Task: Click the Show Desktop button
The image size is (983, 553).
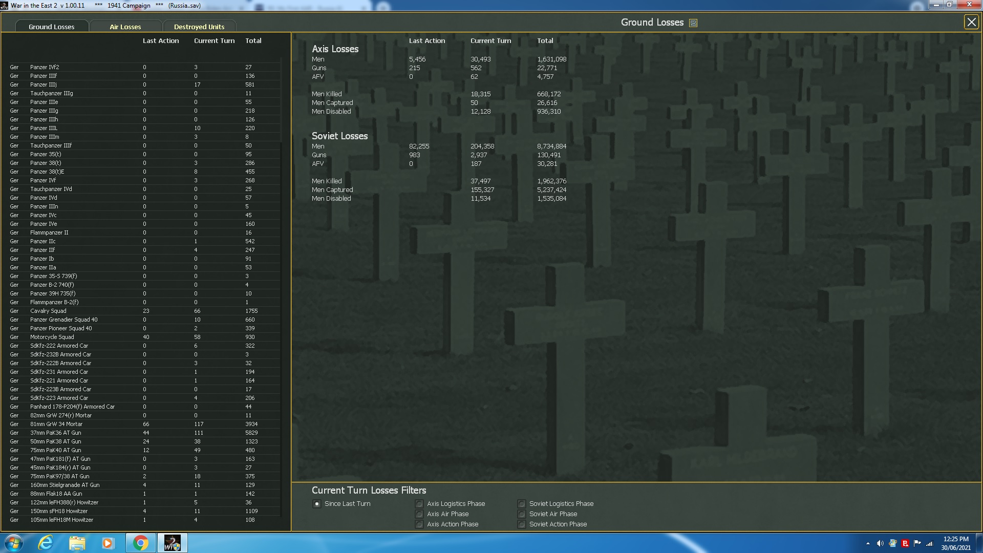Action: 979,543
